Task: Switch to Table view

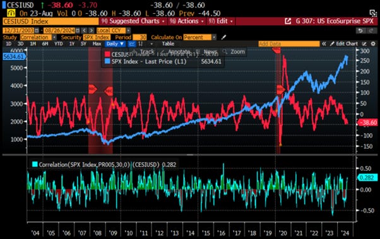Action: [x=168, y=44]
